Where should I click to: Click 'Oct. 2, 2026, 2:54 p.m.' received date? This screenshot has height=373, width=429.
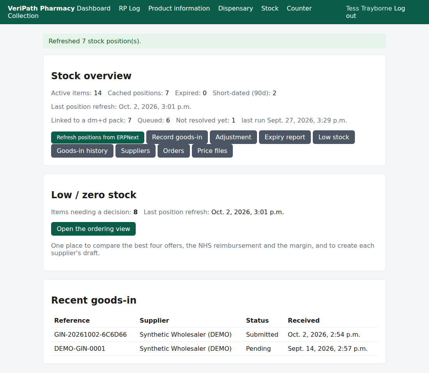coord(324,335)
